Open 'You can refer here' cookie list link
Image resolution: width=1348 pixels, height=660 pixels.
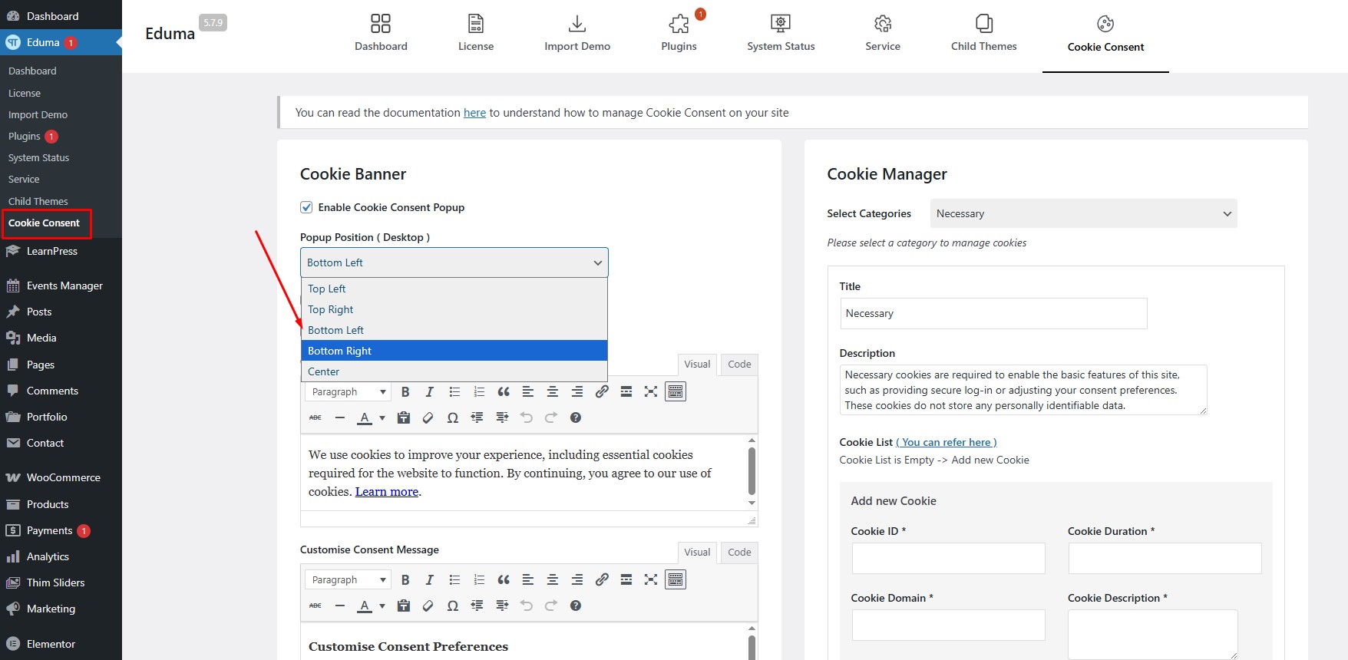[x=946, y=443]
